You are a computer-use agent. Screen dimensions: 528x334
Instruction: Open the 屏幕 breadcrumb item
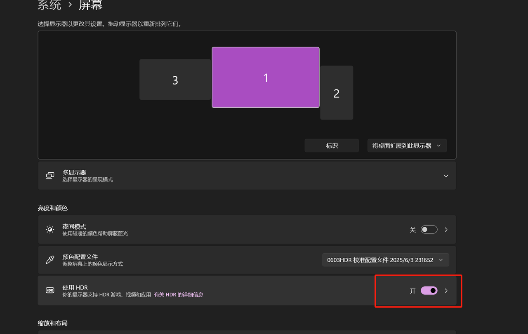tap(90, 5)
